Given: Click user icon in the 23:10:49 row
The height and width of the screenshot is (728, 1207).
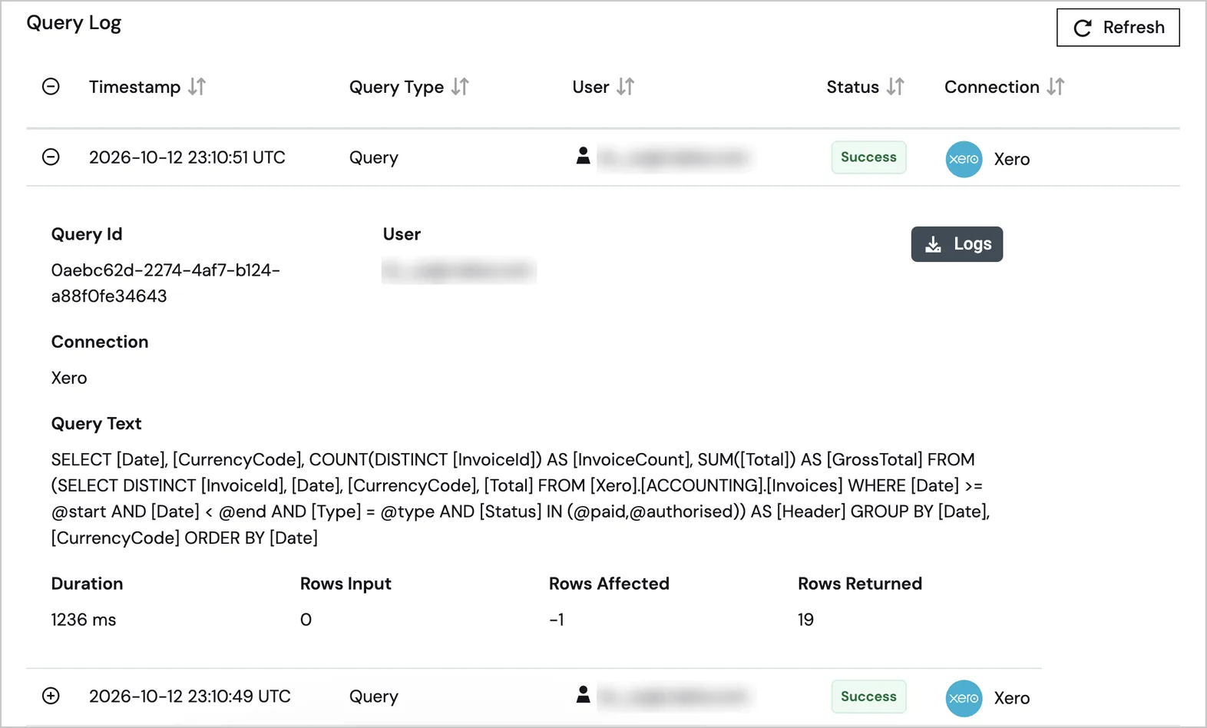Looking at the screenshot, I should click(x=584, y=695).
